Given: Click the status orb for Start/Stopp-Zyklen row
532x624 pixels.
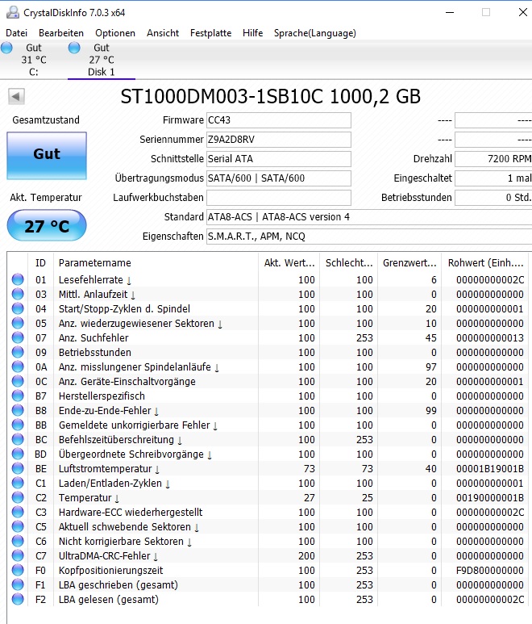Looking at the screenshot, I should point(18,308).
